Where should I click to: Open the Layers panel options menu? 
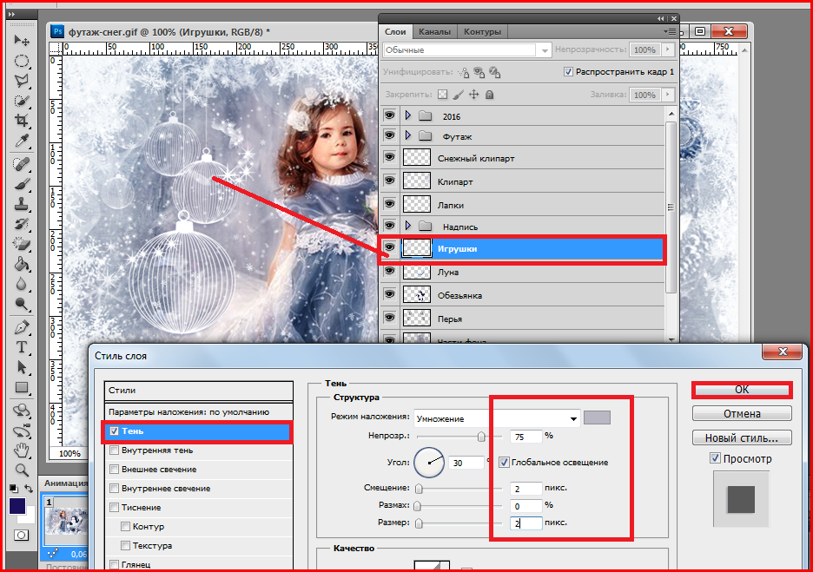670,31
